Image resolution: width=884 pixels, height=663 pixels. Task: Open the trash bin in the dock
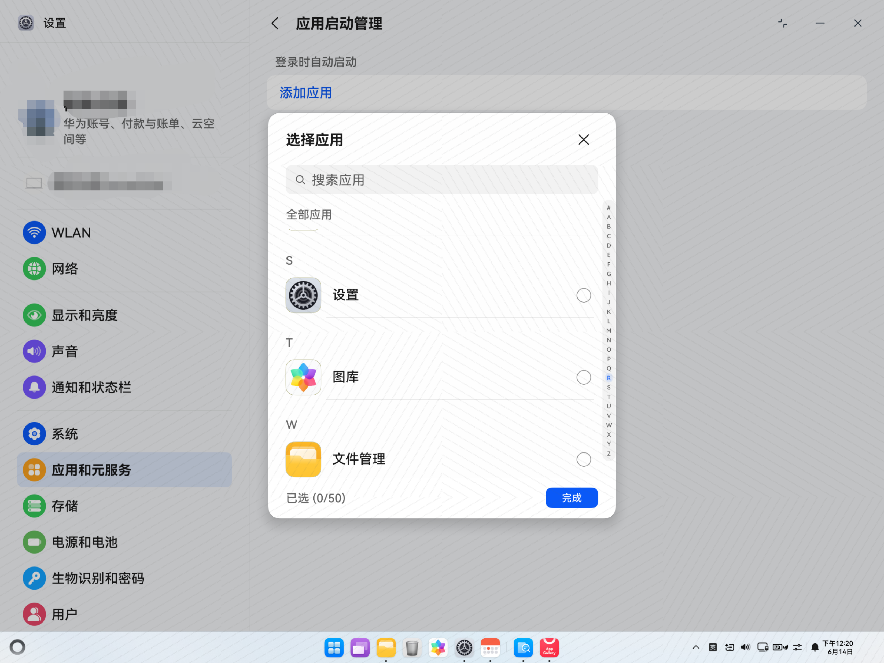[x=412, y=647]
